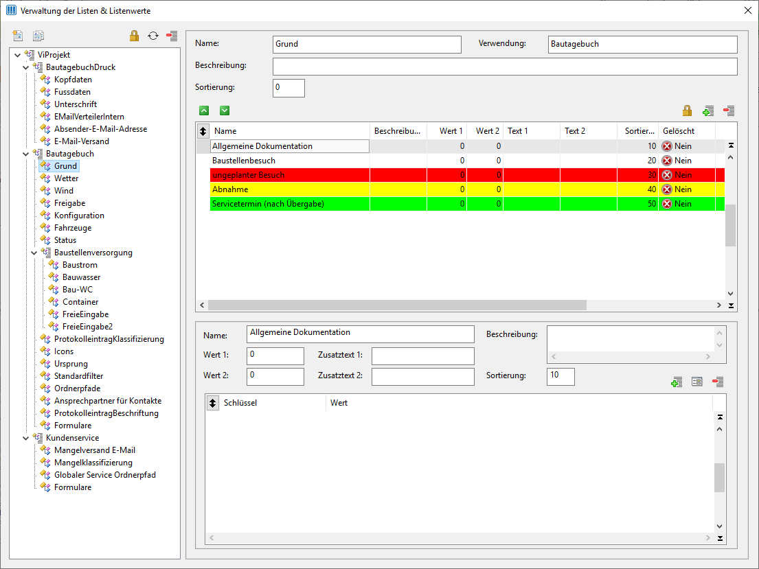This screenshot has width=759, height=569.
Task: Select Wetter in the list tree
Action: point(67,178)
